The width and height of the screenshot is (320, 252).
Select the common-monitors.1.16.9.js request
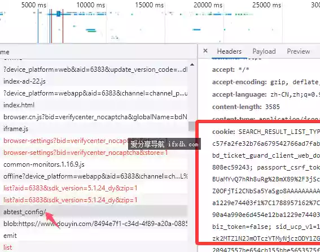[94, 164]
